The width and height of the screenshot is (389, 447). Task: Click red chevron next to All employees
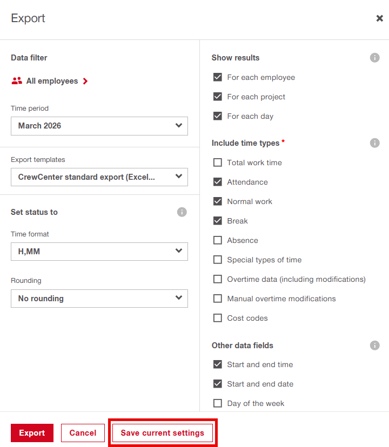[85, 81]
